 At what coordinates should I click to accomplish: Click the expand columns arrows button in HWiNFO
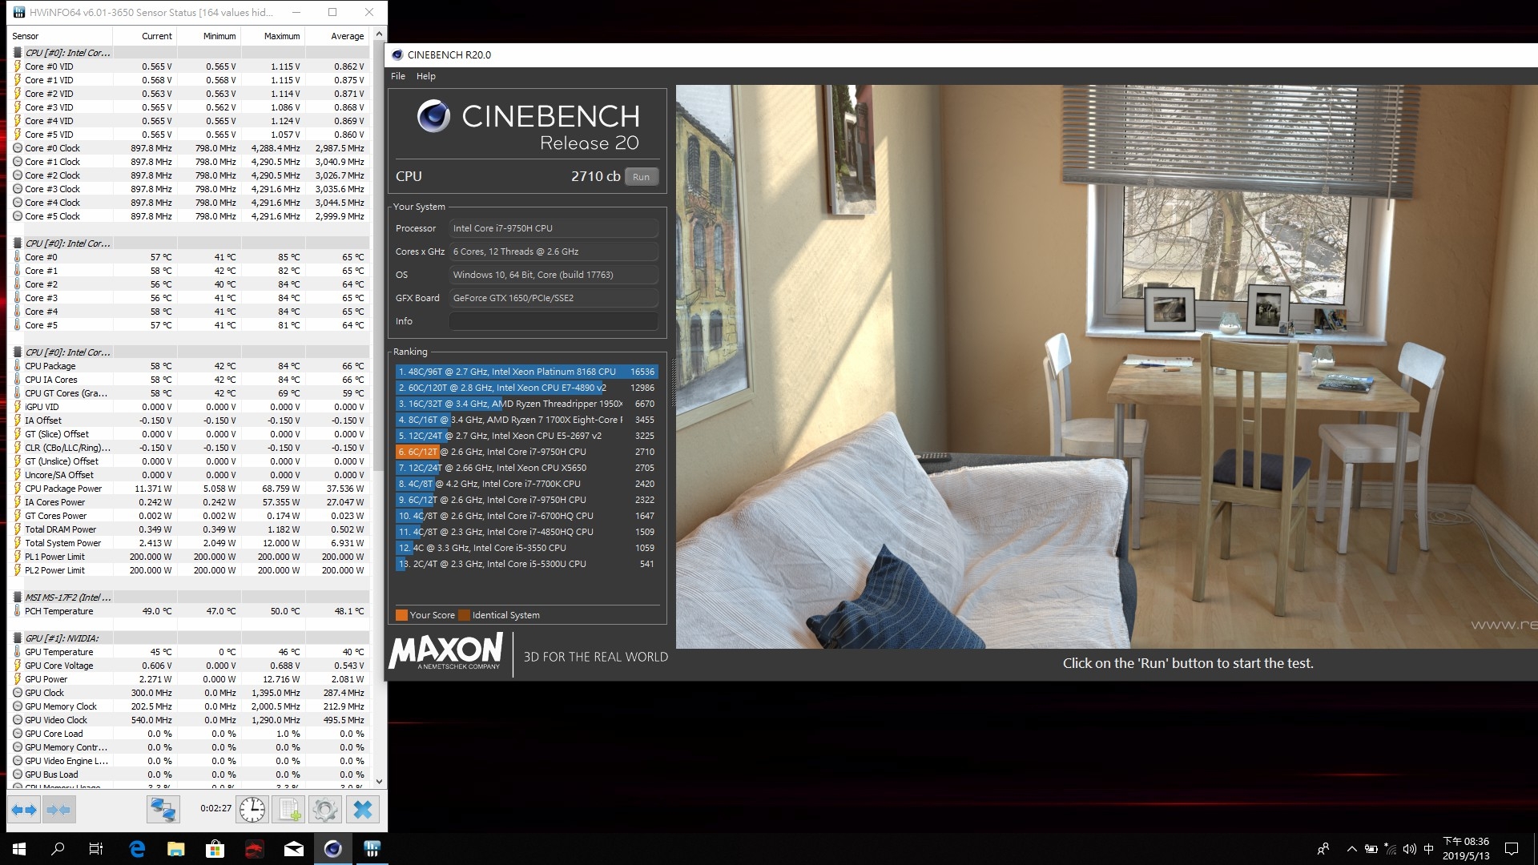pyautogui.click(x=24, y=810)
